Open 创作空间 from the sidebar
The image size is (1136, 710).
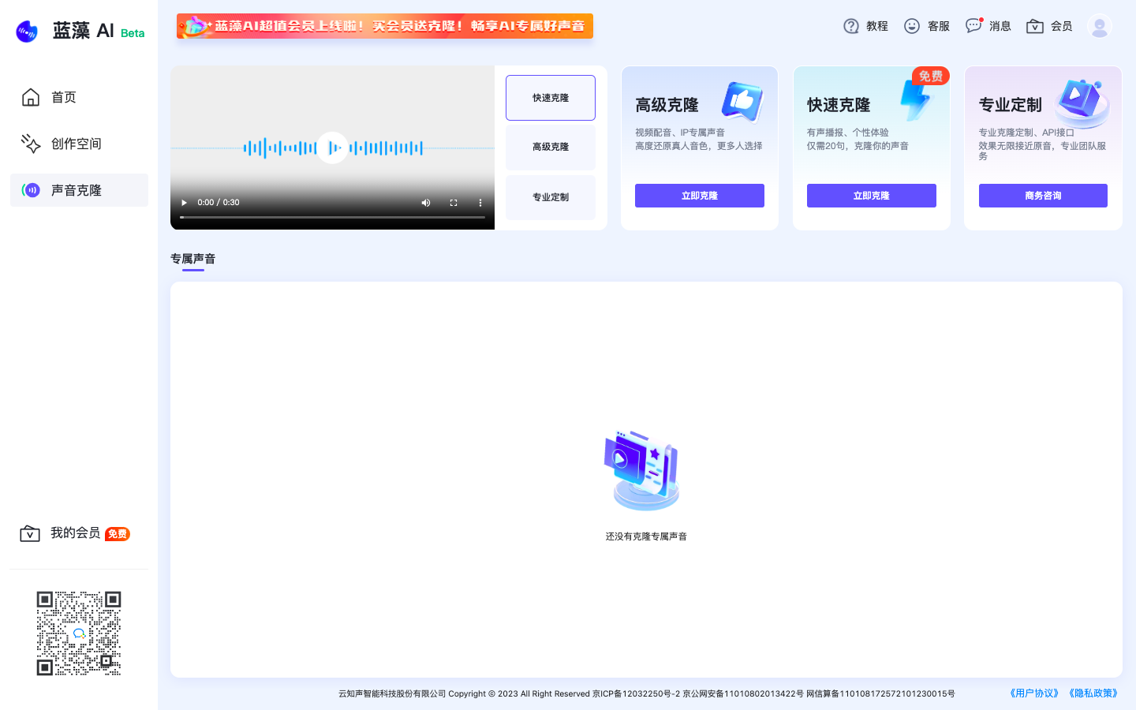(x=30, y=144)
